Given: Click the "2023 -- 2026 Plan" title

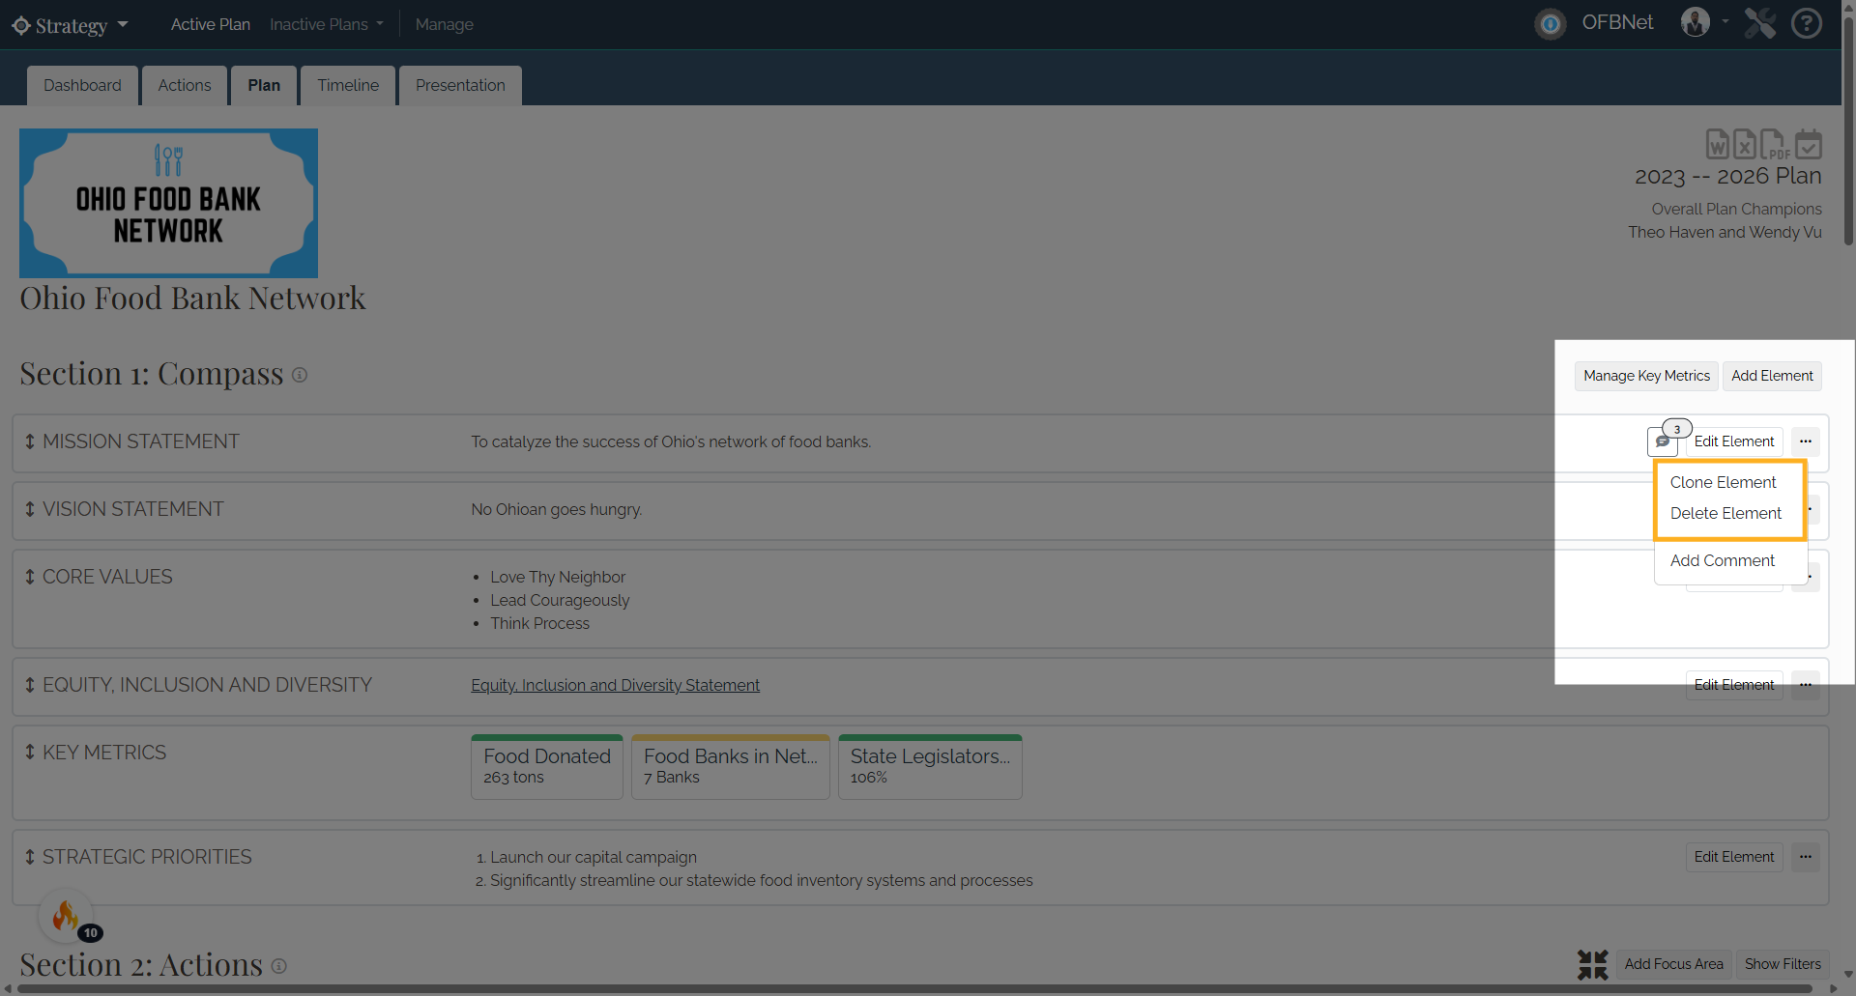Looking at the screenshot, I should (1728, 176).
